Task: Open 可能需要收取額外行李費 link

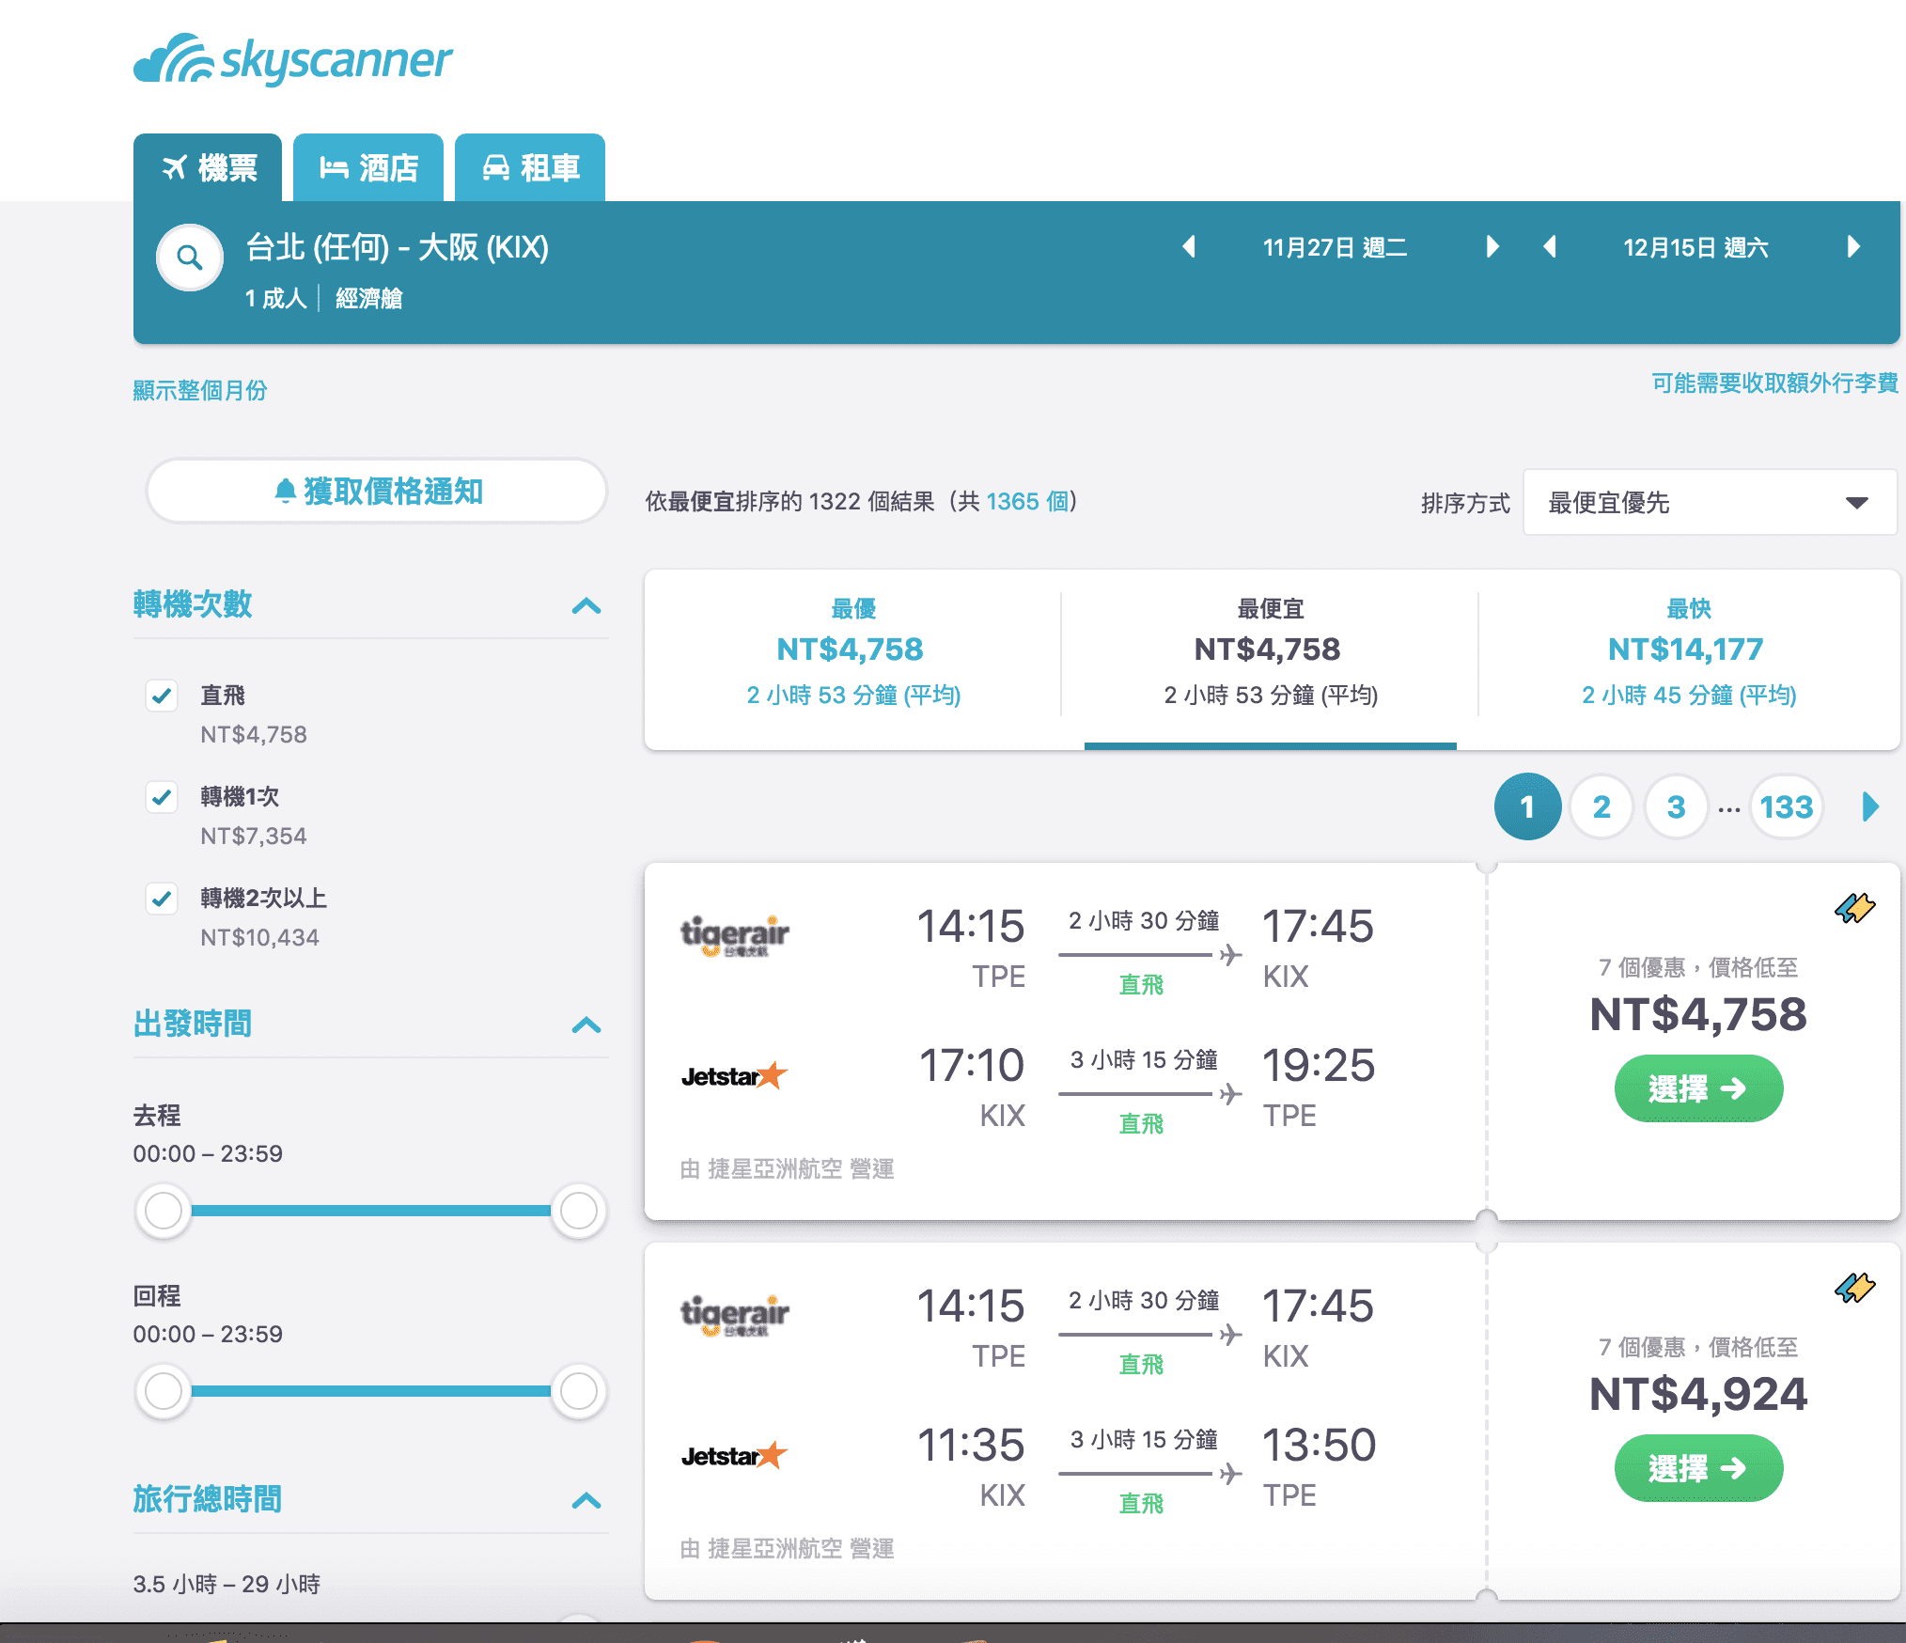Action: [1774, 383]
